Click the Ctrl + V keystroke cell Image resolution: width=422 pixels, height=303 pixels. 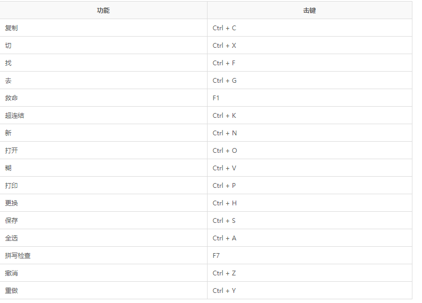[x=225, y=168]
